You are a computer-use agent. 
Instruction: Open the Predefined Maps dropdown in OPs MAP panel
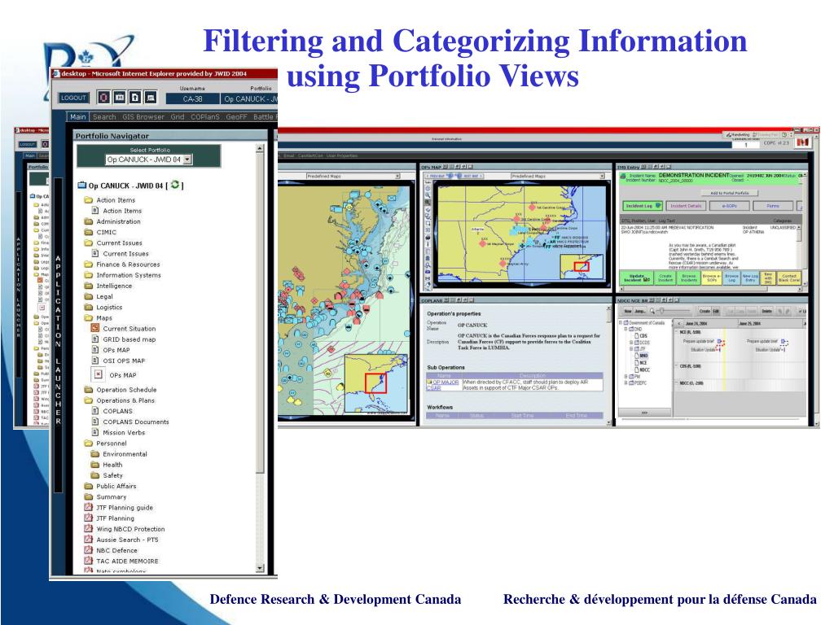pos(557,176)
